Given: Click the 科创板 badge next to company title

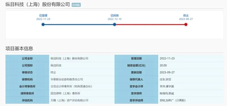Looking at the screenshot, I should click(x=76, y=5).
